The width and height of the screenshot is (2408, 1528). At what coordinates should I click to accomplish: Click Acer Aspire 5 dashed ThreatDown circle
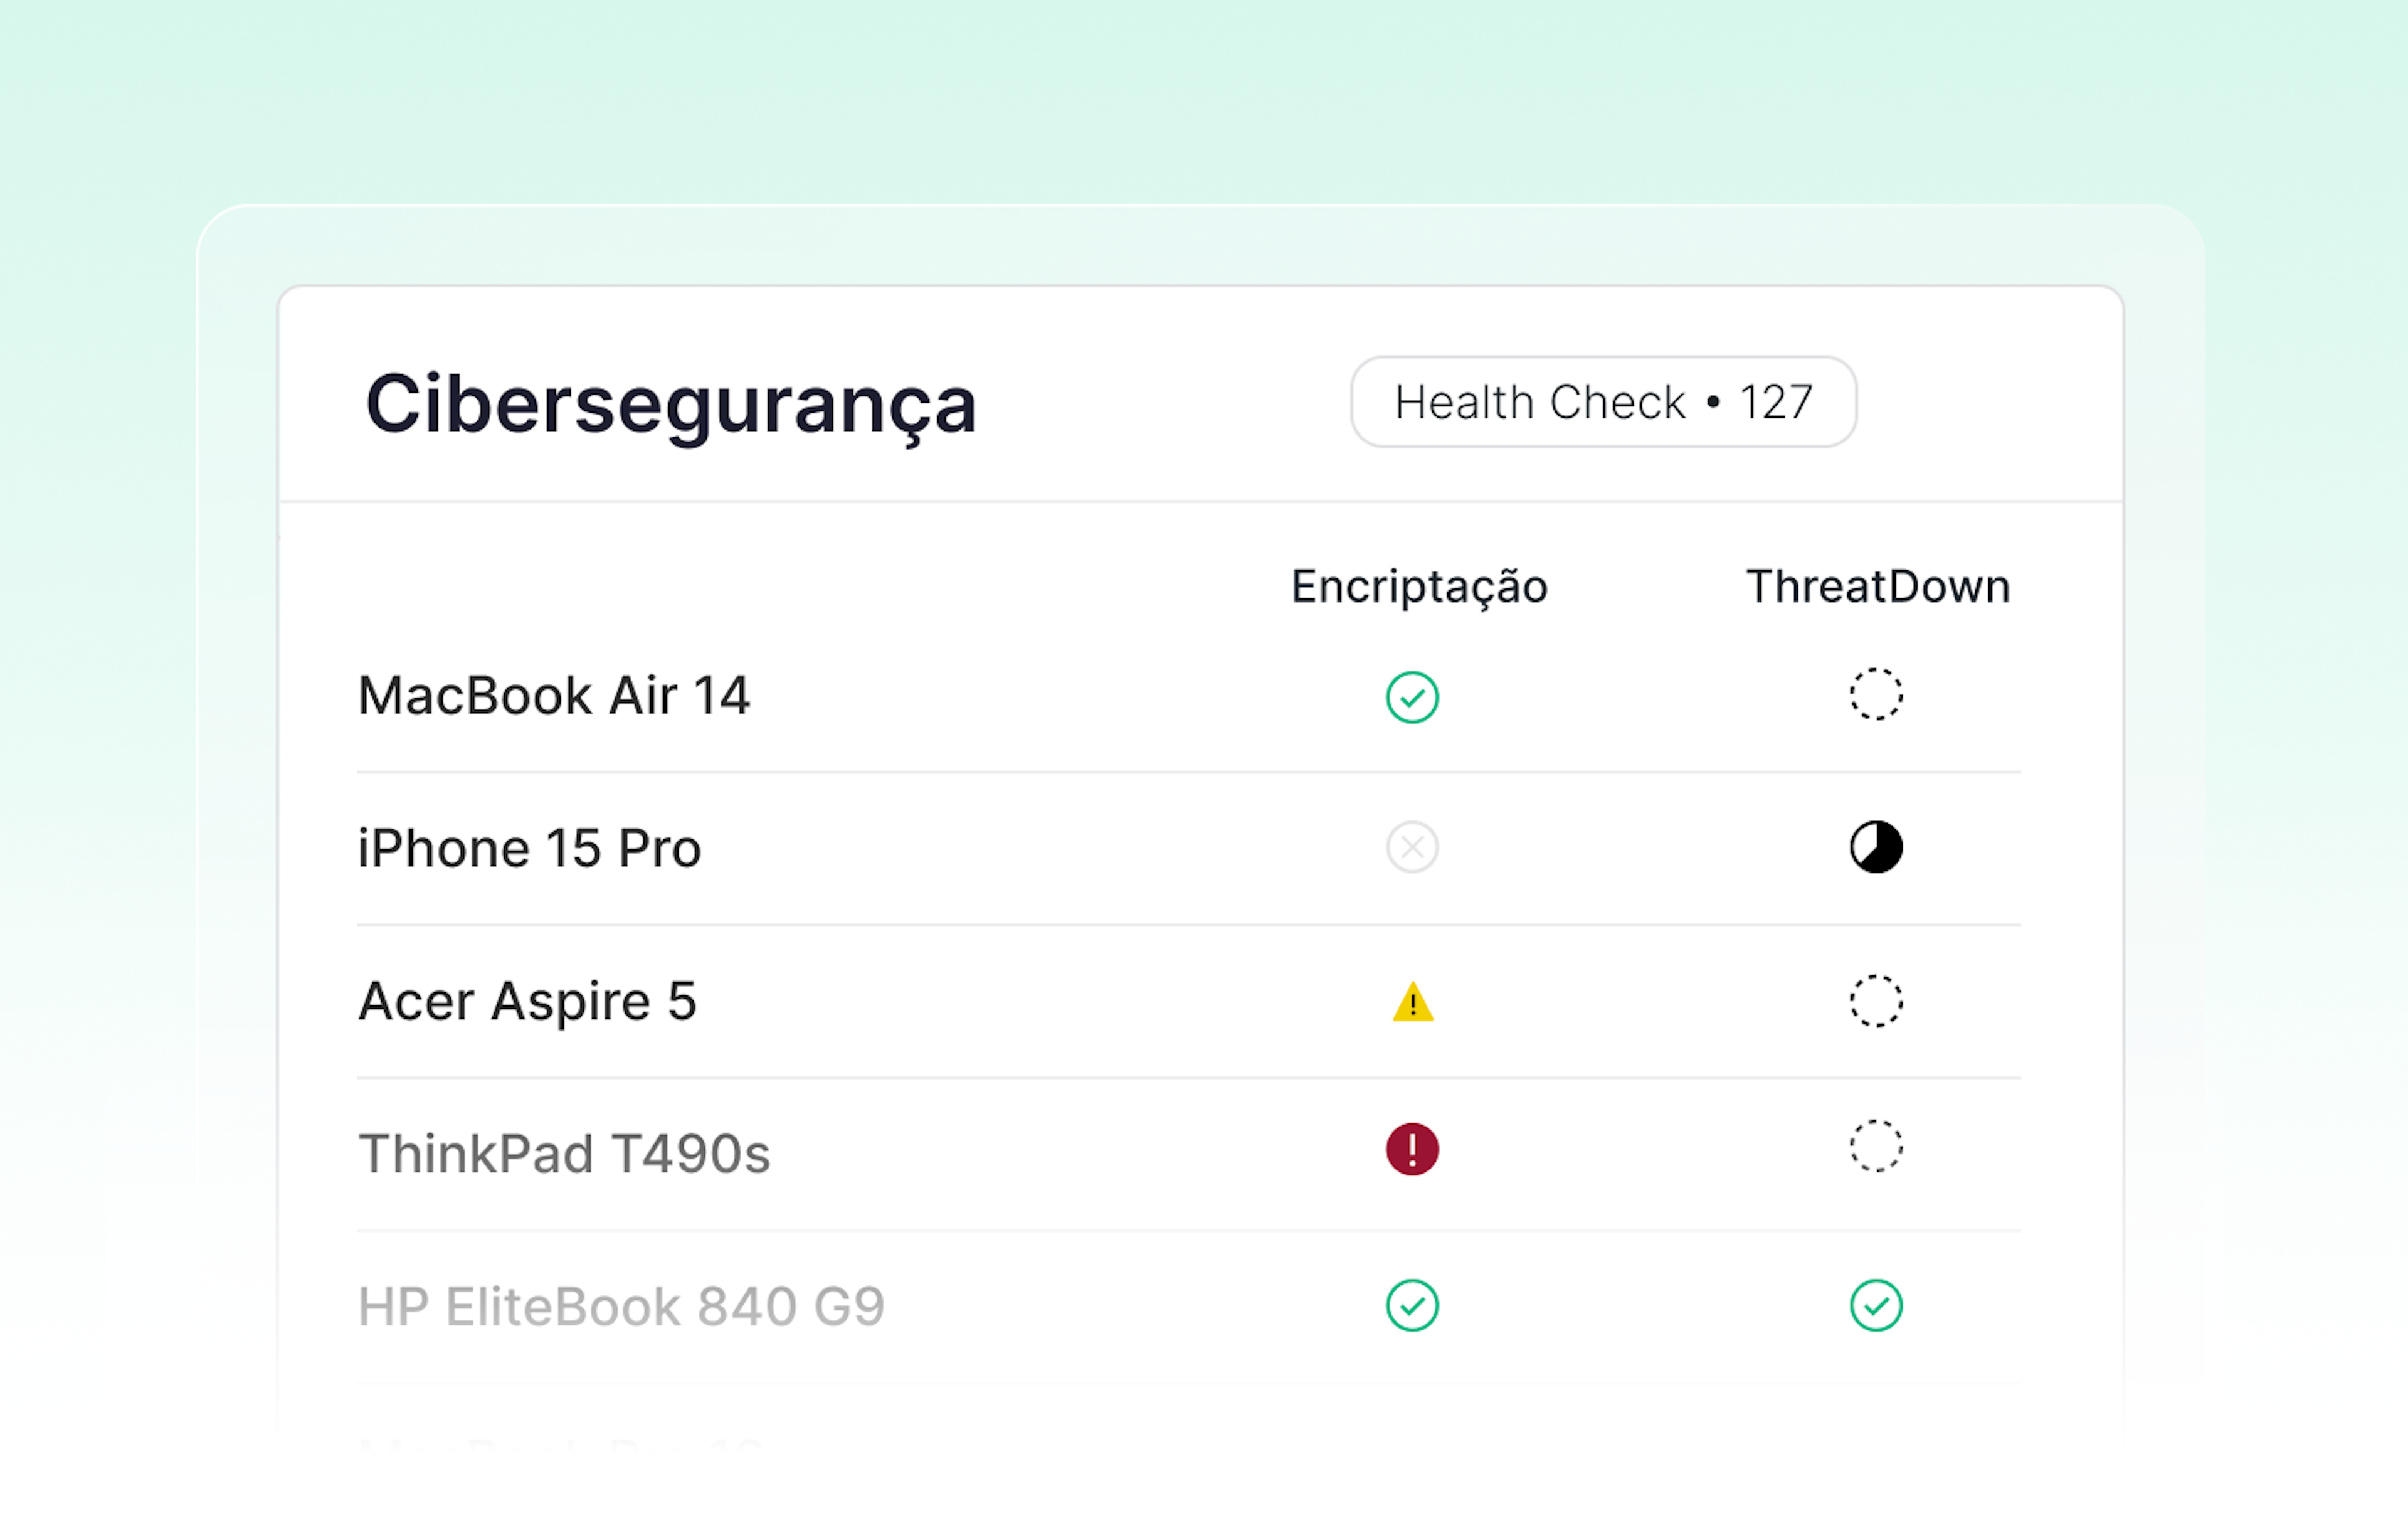(x=1875, y=1001)
